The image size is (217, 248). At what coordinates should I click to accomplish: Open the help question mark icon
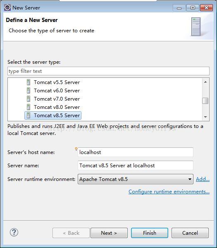pos(14,233)
